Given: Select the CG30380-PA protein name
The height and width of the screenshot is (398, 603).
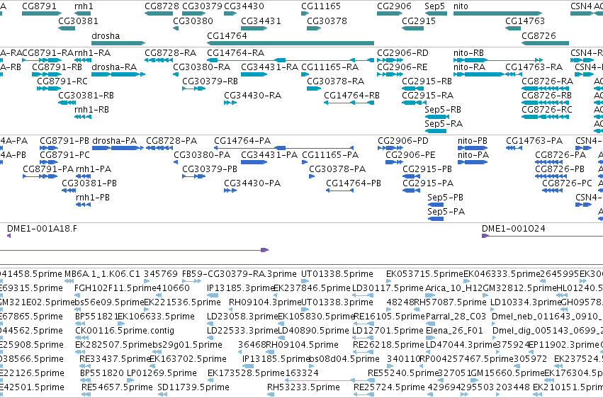Looking at the screenshot, I should [x=202, y=155].
